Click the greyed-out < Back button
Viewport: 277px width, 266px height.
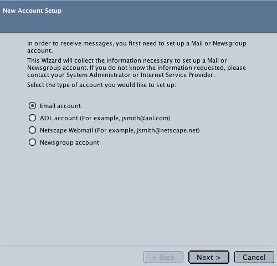tap(163, 257)
